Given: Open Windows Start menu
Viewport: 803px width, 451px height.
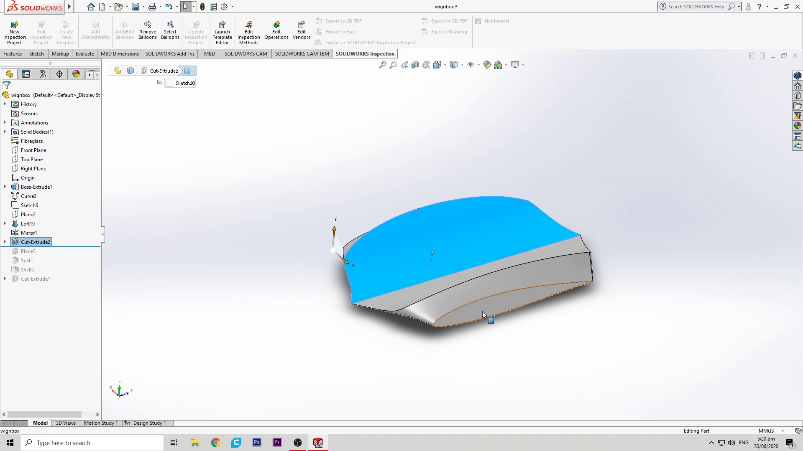Looking at the screenshot, I should (x=10, y=443).
